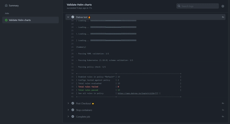This screenshot has height=124, width=230.
Task: Click the Loading text on line 20
Action: pos(84,27)
